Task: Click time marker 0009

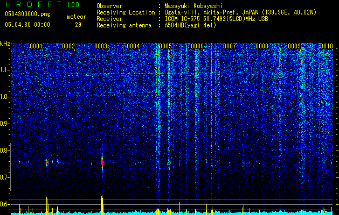Action: tap(294, 46)
